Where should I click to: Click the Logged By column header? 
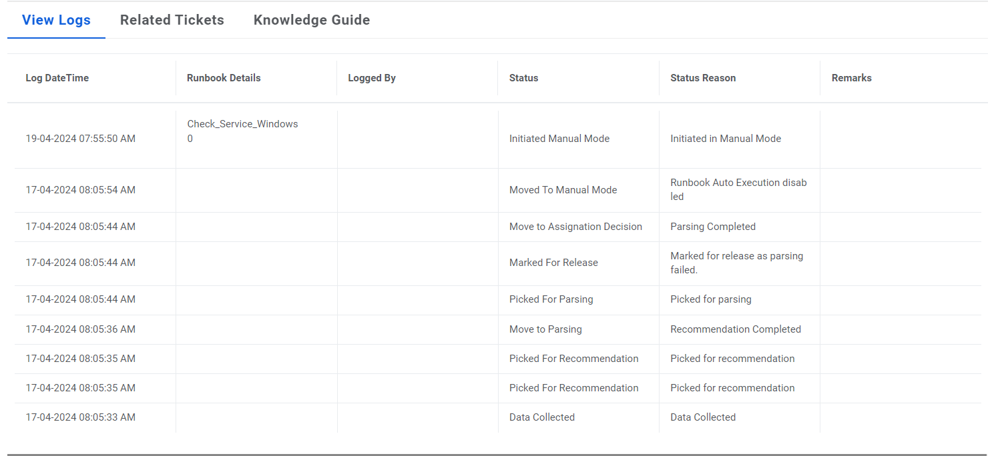point(372,78)
